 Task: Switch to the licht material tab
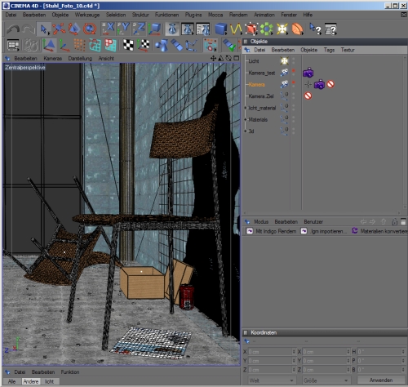click(49, 381)
